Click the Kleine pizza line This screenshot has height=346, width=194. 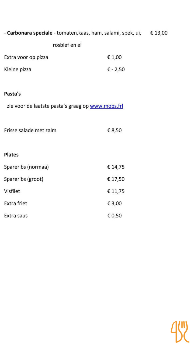click(18, 69)
